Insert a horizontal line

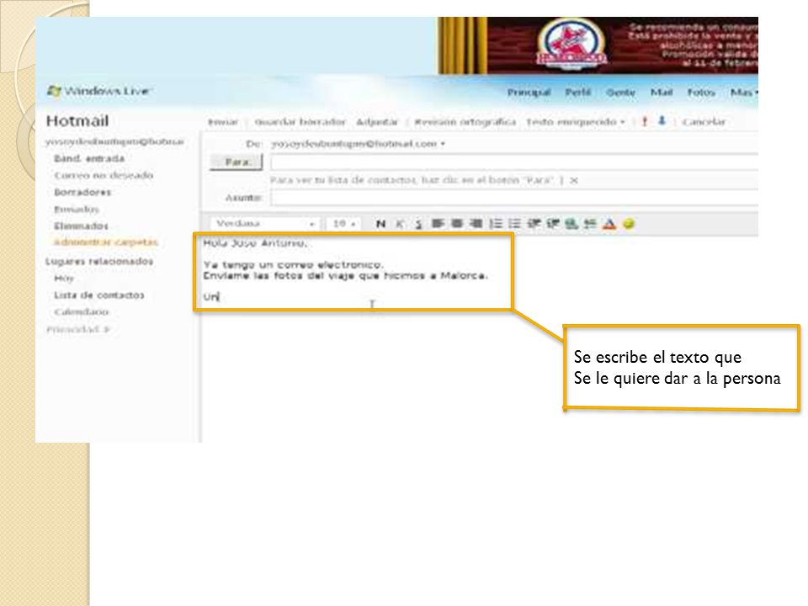(590, 224)
